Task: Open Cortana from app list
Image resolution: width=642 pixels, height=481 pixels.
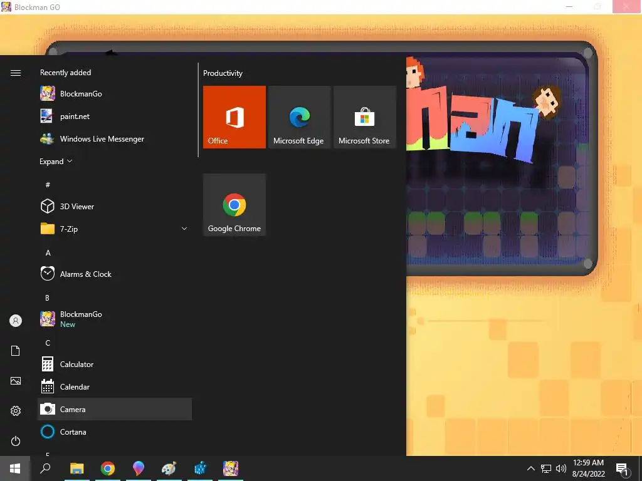Action: click(115, 432)
